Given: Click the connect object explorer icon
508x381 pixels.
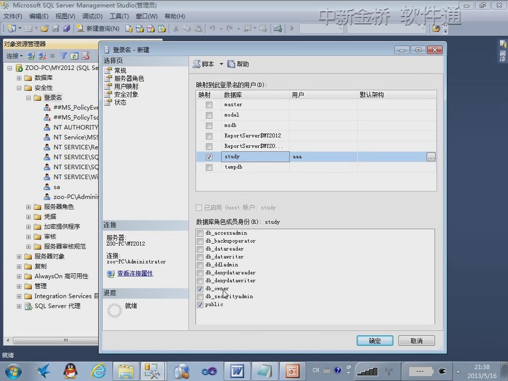Looking at the screenshot, I should [x=31, y=56].
